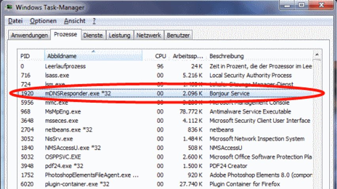The width and height of the screenshot is (337, 189).
Task: Click Adobe Photoshop Elements 8.0 description
Action: pos(261,175)
